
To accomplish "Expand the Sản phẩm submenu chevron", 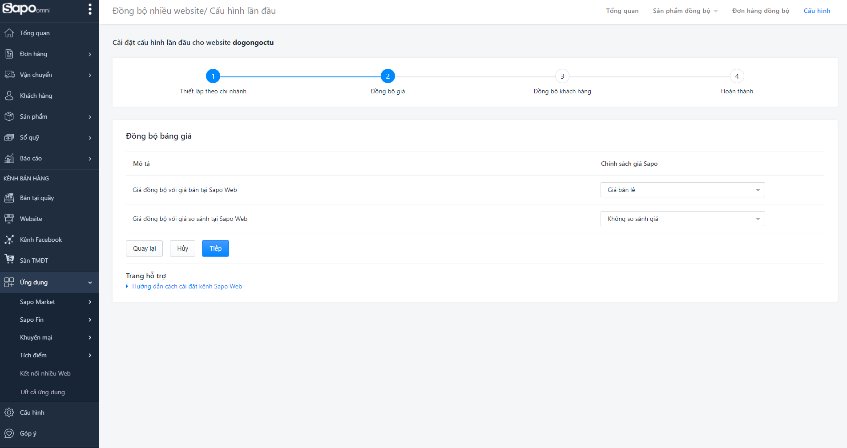I will pyautogui.click(x=90, y=117).
